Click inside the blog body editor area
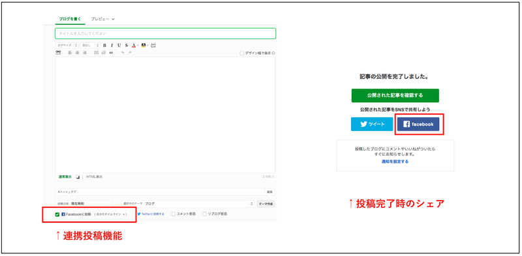Image resolution: width=522 pixels, height=256 pixels. pos(165,115)
